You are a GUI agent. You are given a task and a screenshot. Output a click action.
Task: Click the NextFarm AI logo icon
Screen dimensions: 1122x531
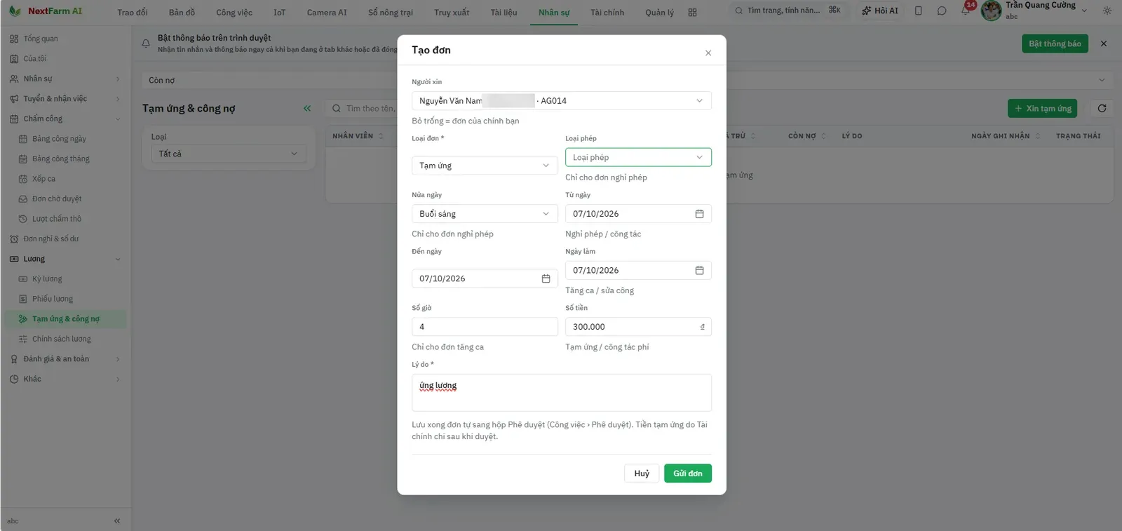15,11
